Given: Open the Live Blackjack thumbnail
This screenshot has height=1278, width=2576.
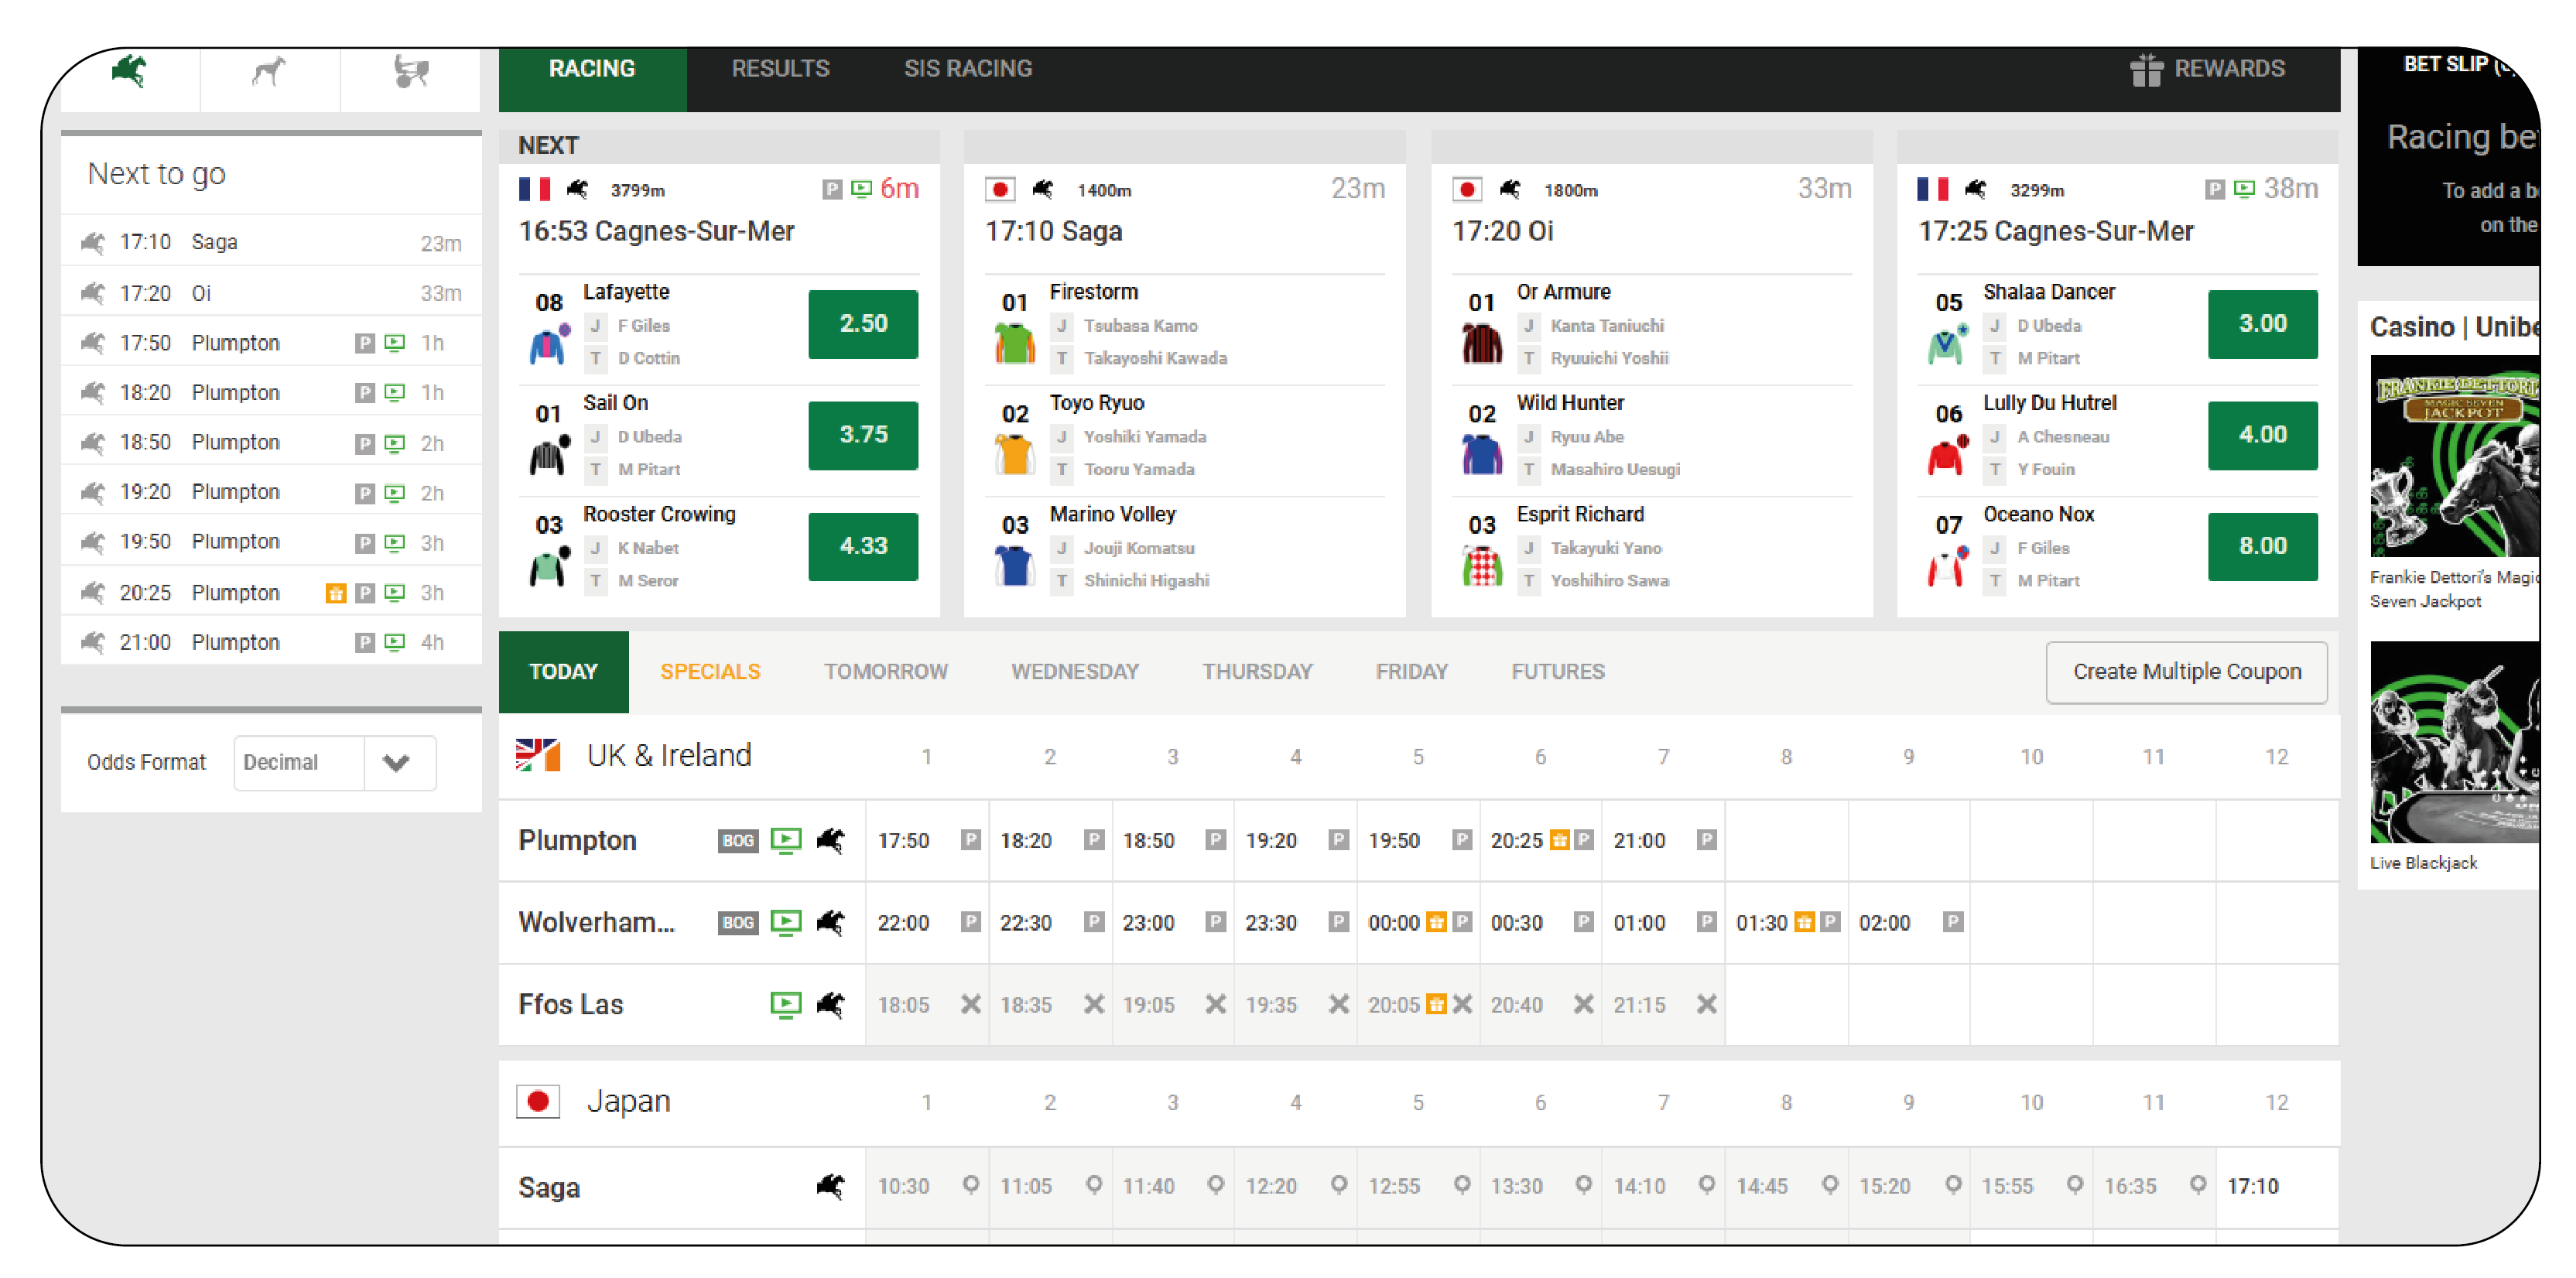Looking at the screenshot, I should 2454,742.
